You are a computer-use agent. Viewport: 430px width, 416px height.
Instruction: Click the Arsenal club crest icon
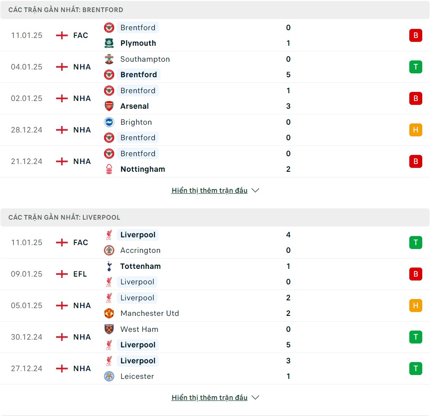(x=109, y=106)
